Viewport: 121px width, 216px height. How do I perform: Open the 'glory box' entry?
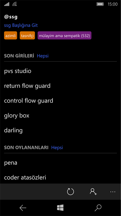(x=60, y=115)
